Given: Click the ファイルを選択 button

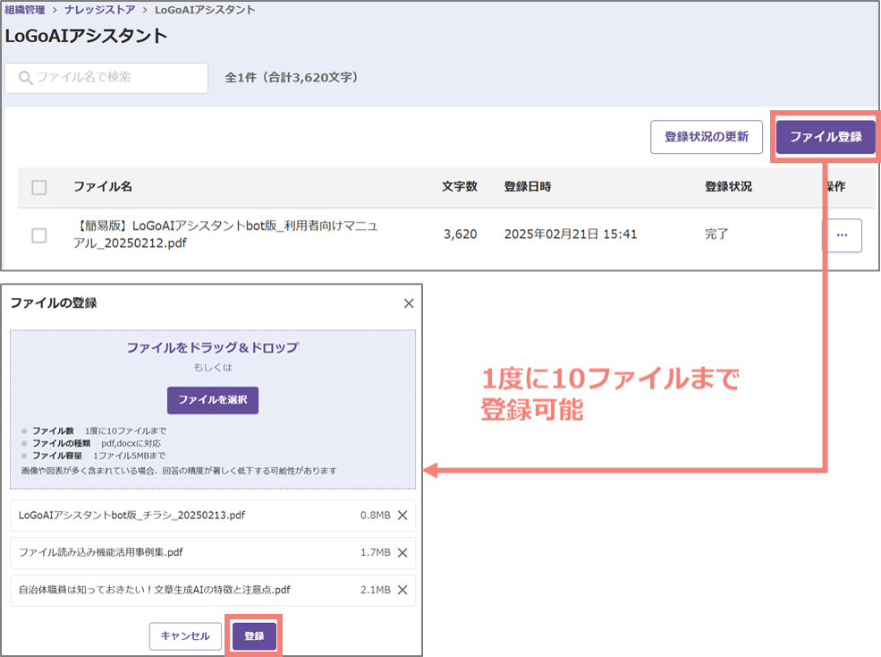Looking at the screenshot, I should click(212, 400).
